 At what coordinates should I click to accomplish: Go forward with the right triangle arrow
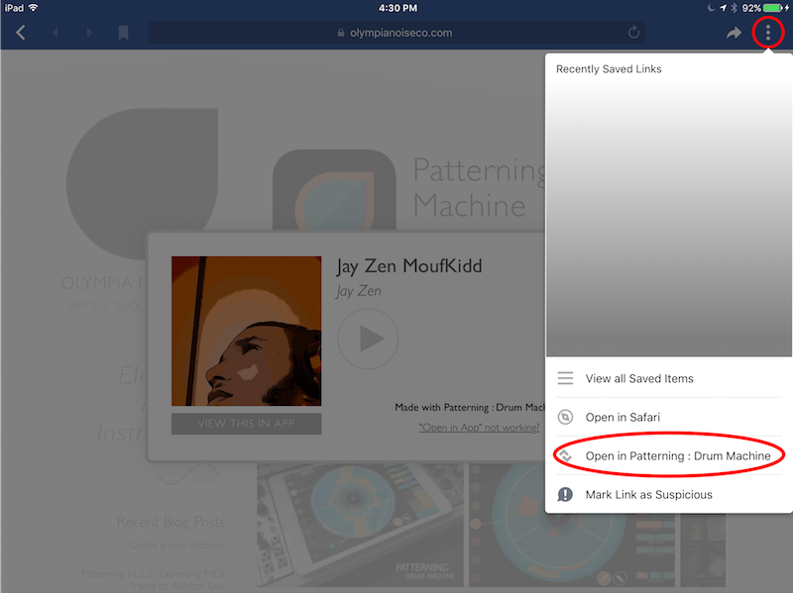click(89, 33)
